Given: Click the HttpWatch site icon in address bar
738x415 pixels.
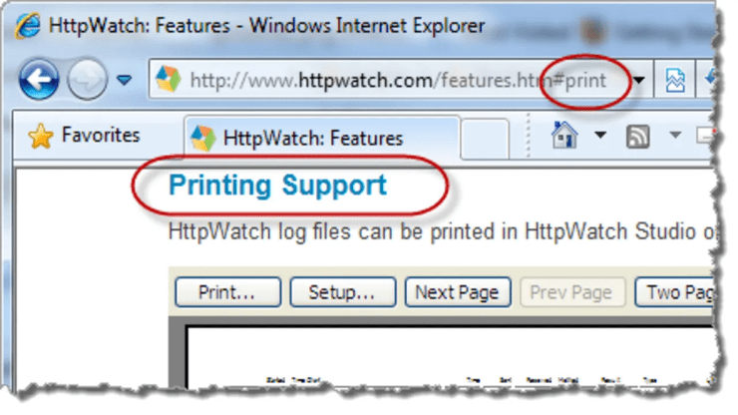Looking at the screenshot, I should tap(168, 79).
